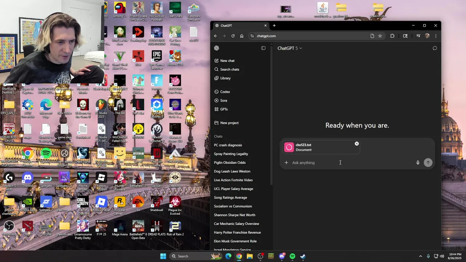
Task: Open the Harry Potter Franchise Revenue chat
Action: pyautogui.click(x=237, y=233)
